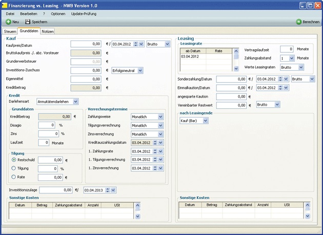Click the green Neu icon
Screen dimensions: 323x235
click(x=8, y=22)
